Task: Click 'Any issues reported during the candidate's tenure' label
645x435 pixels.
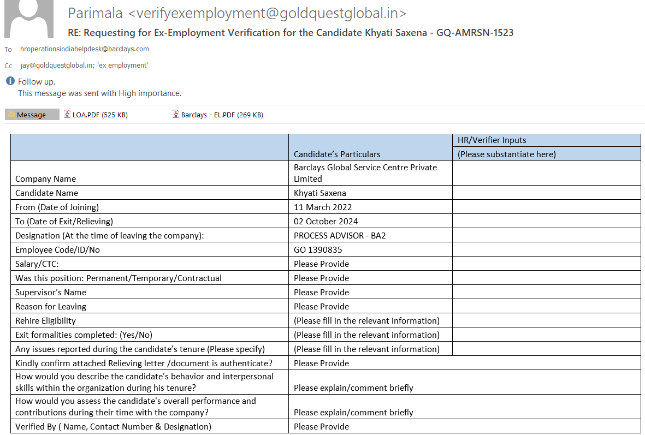Action: pyautogui.click(x=140, y=349)
